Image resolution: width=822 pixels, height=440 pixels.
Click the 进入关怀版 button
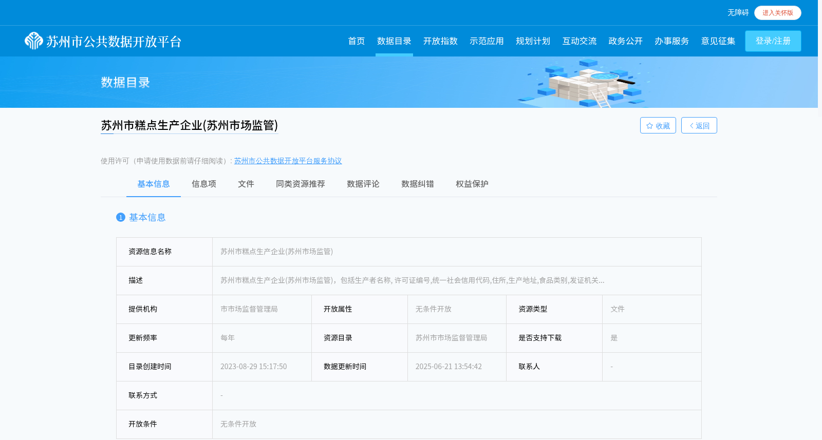pyautogui.click(x=778, y=13)
